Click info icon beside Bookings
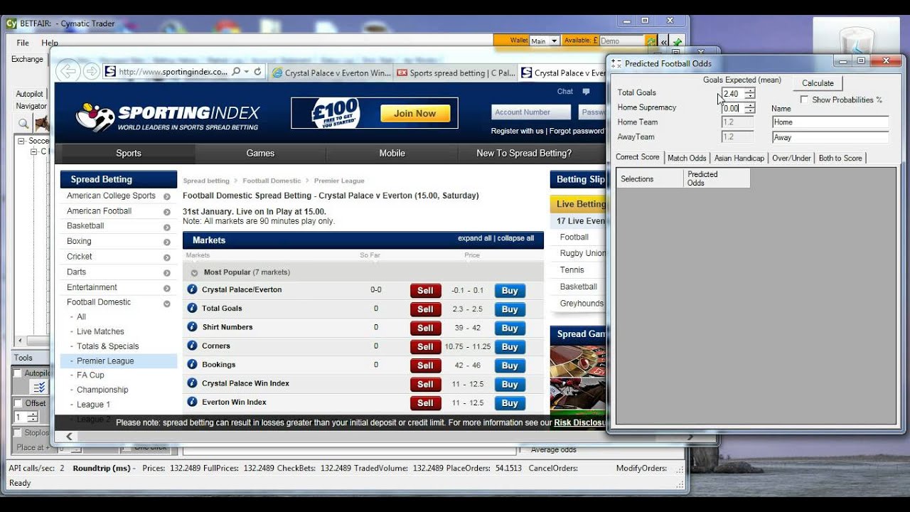This screenshot has height=512, width=910. 192,364
